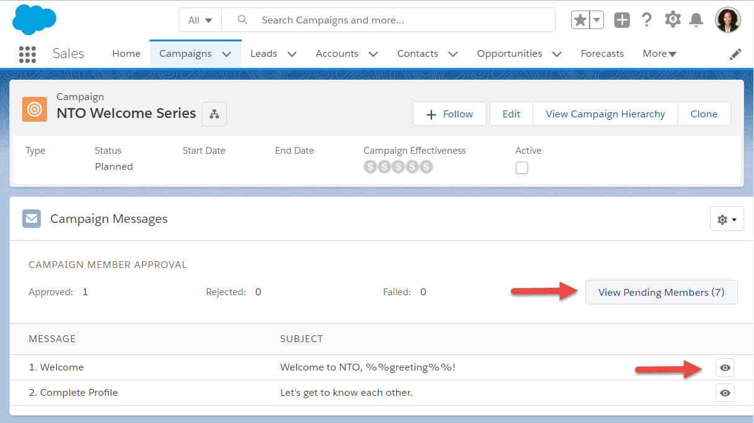This screenshot has height=423, width=754.
Task: Click the edit navigation pencil icon
Action: [x=735, y=54]
